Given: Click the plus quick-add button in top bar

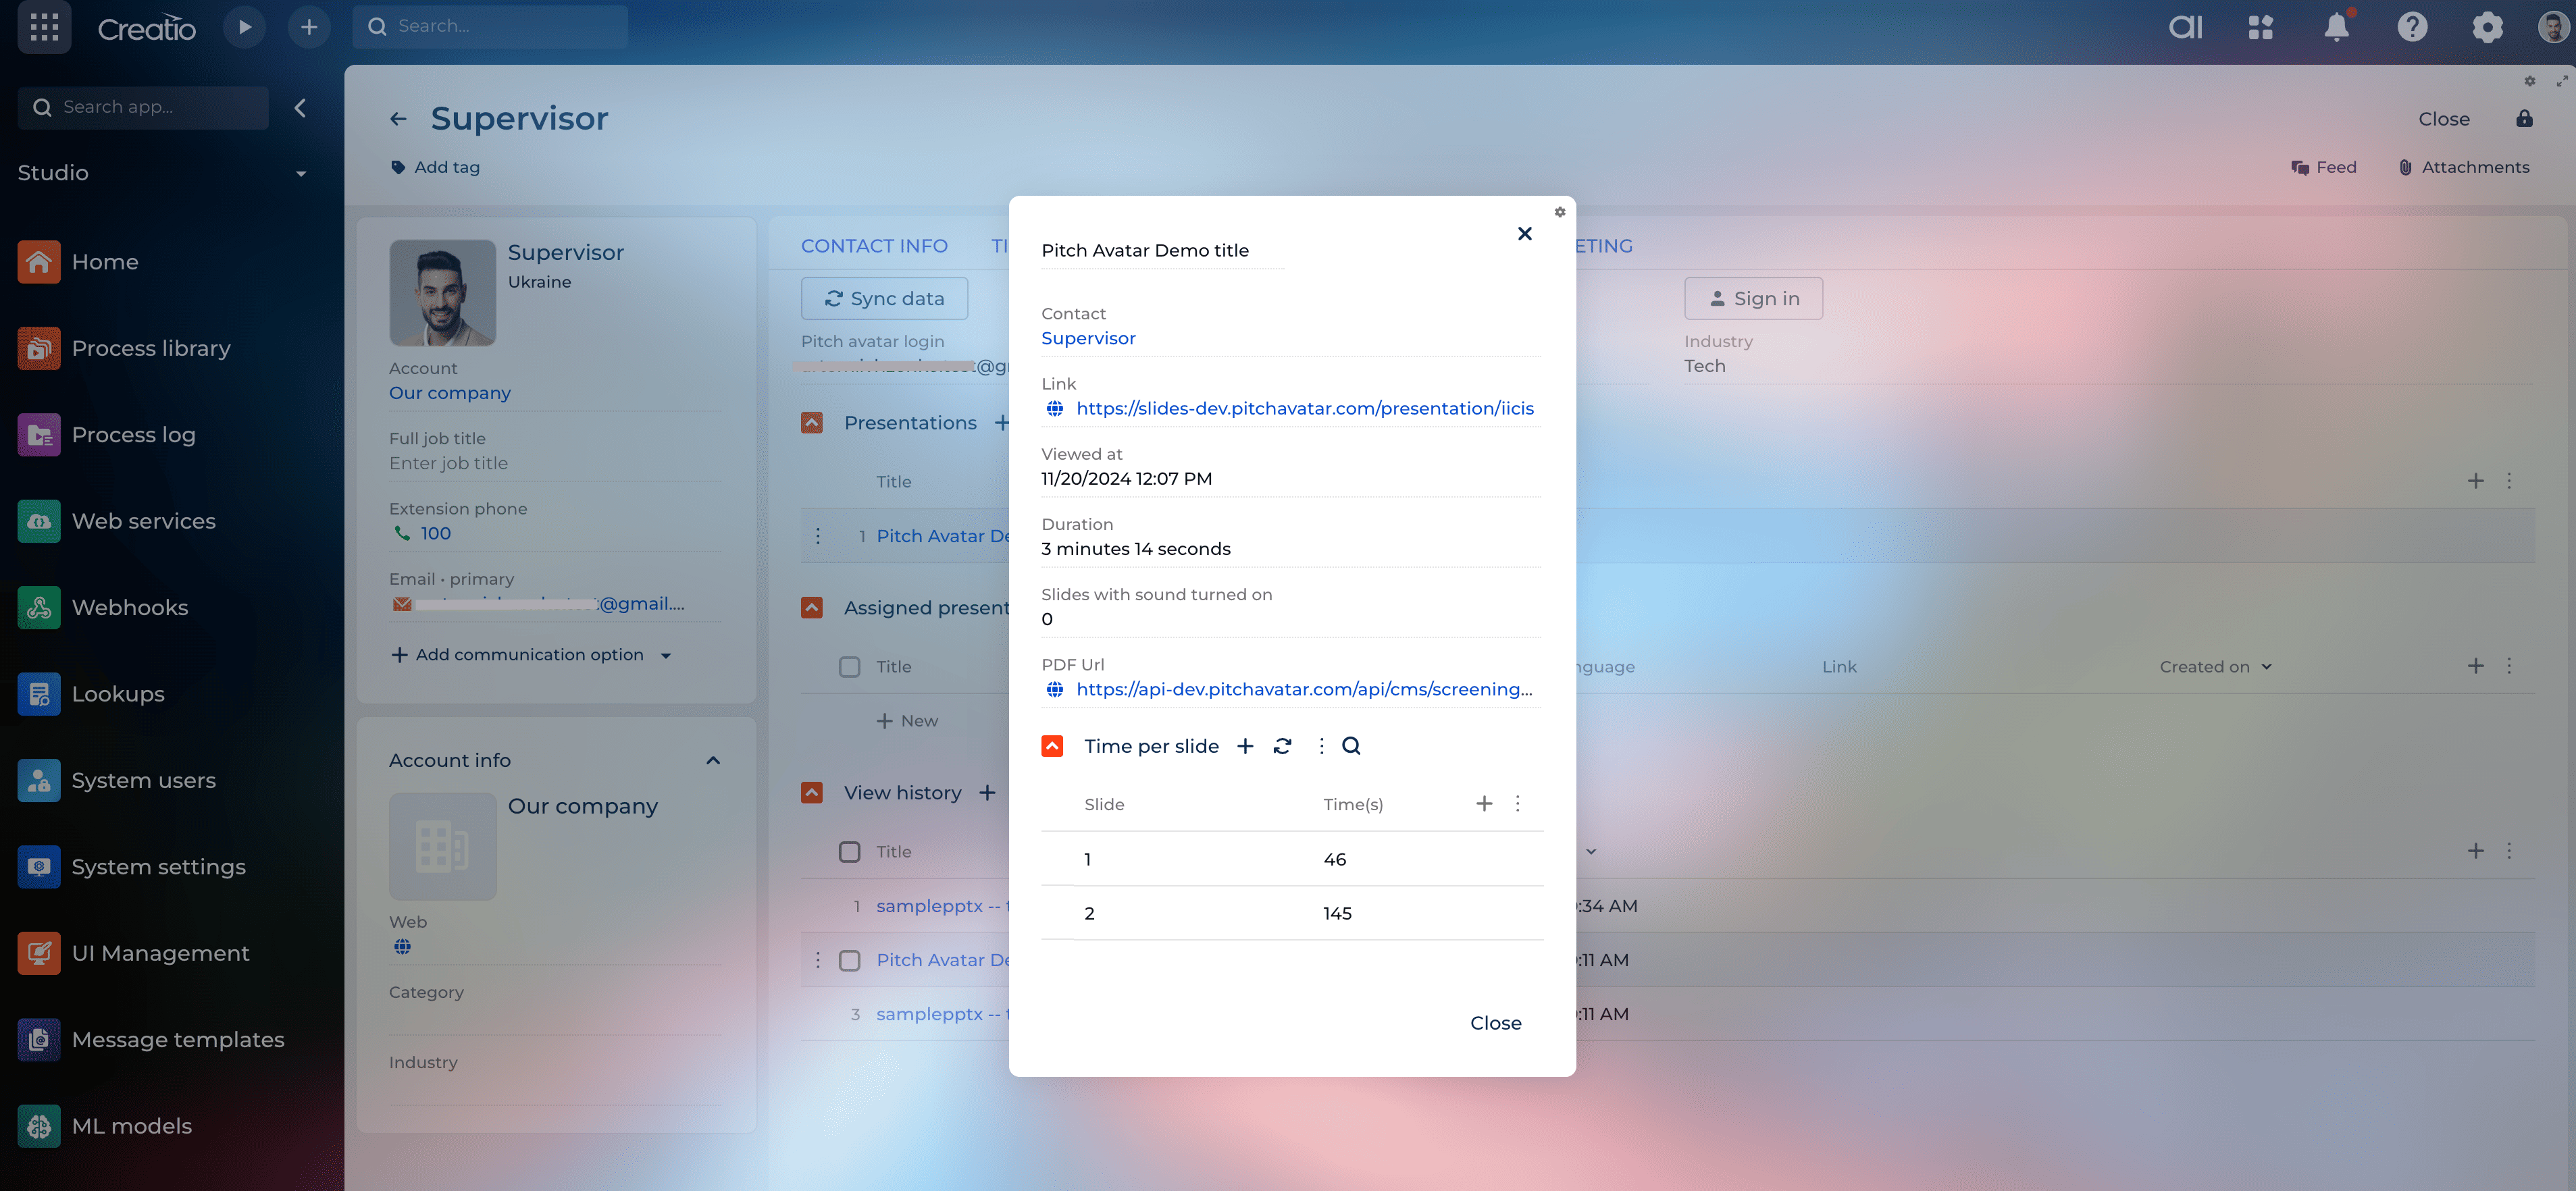Looking at the screenshot, I should (309, 27).
